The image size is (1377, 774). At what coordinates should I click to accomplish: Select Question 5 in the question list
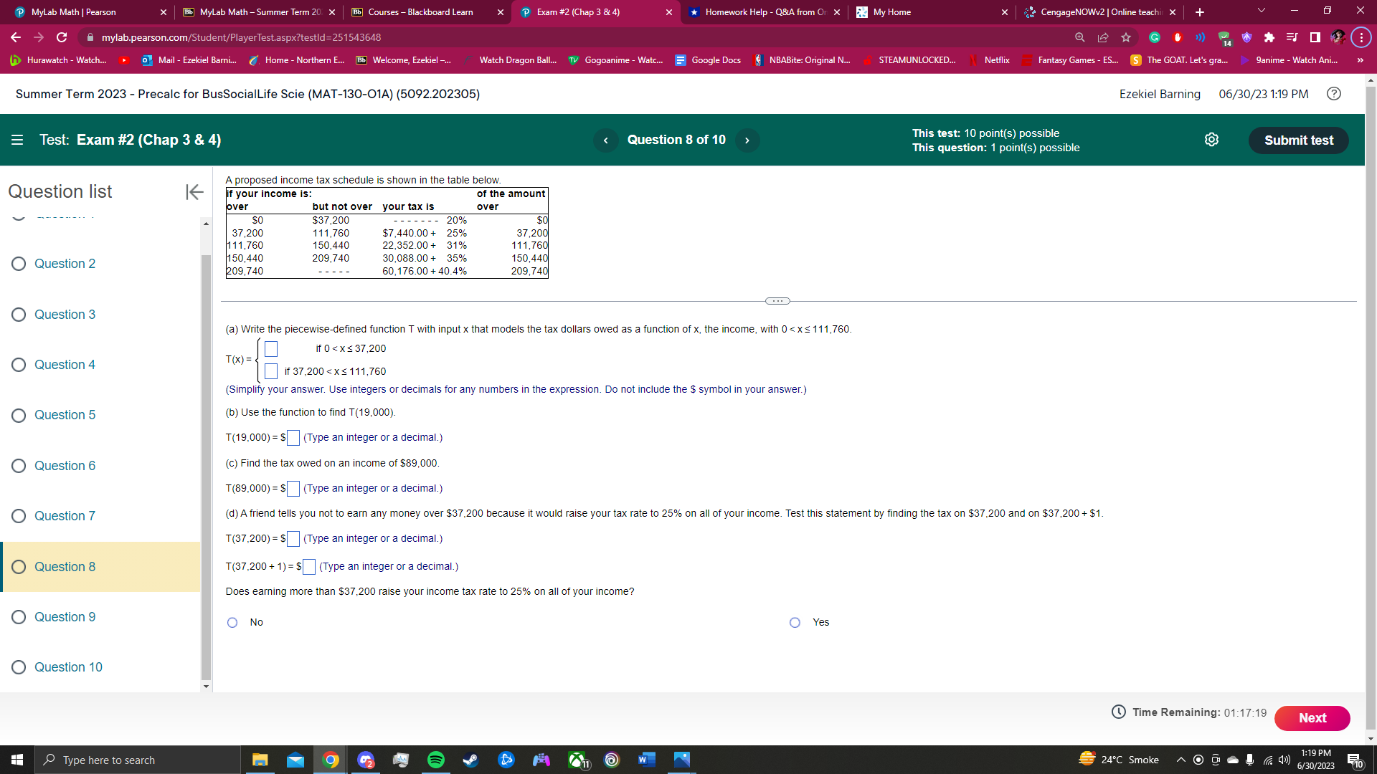click(x=65, y=415)
